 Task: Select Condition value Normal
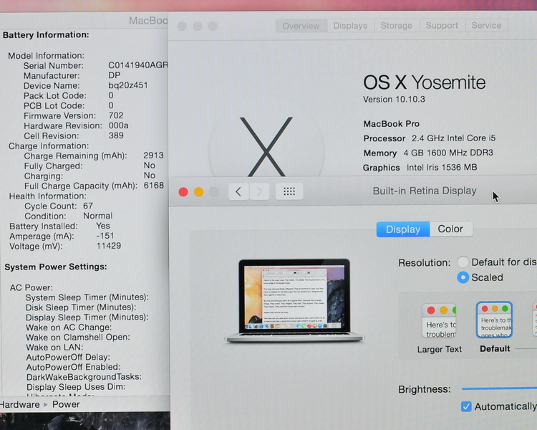tap(98, 216)
